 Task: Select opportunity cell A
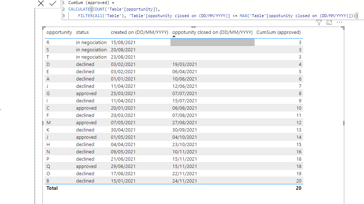point(48,79)
